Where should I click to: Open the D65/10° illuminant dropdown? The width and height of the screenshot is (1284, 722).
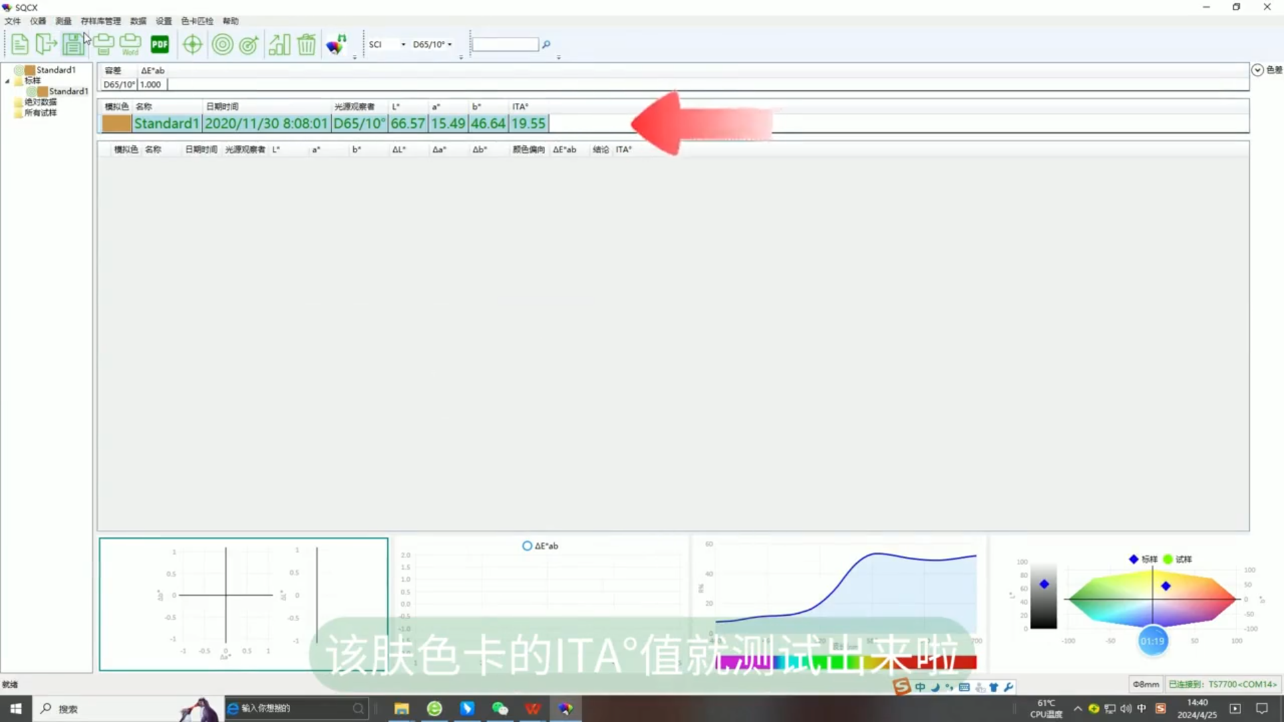450,44
